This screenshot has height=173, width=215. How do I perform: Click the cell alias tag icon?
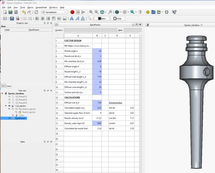pos(90,19)
